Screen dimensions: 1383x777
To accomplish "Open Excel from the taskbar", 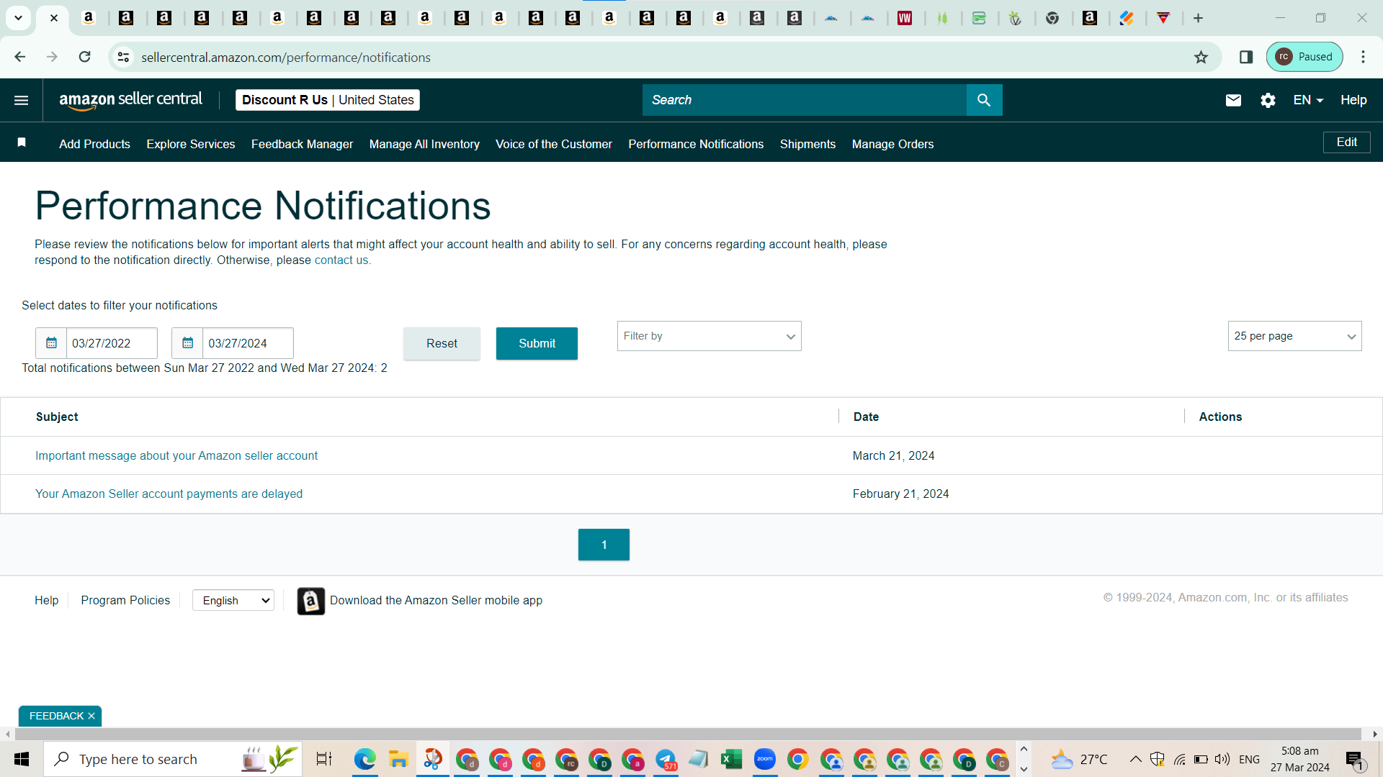I will (732, 759).
